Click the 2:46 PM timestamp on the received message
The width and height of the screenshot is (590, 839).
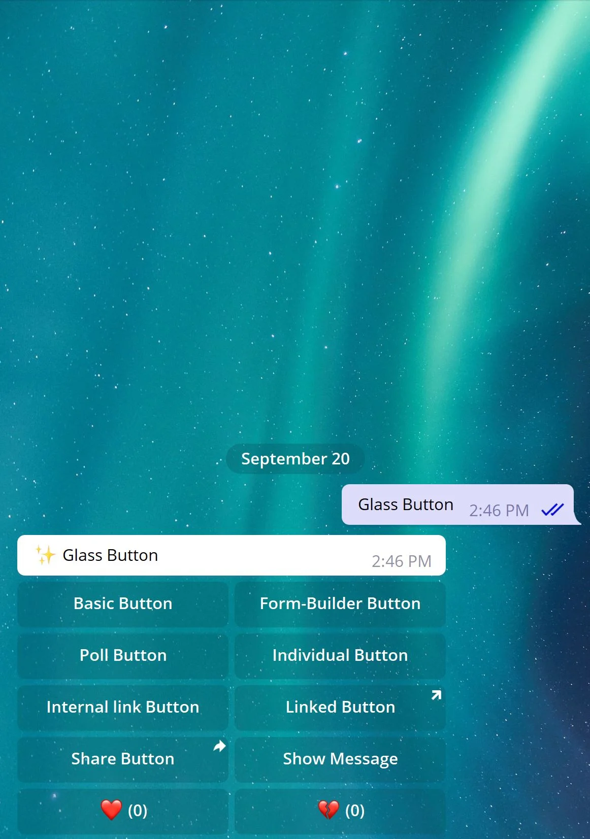click(402, 561)
